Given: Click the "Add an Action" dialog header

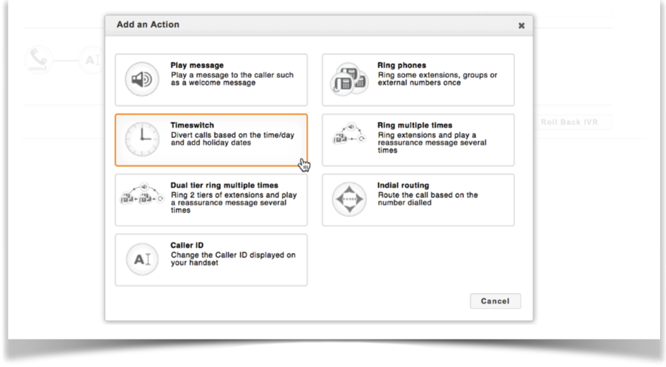Looking at the screenshot, I should point(148,25).
